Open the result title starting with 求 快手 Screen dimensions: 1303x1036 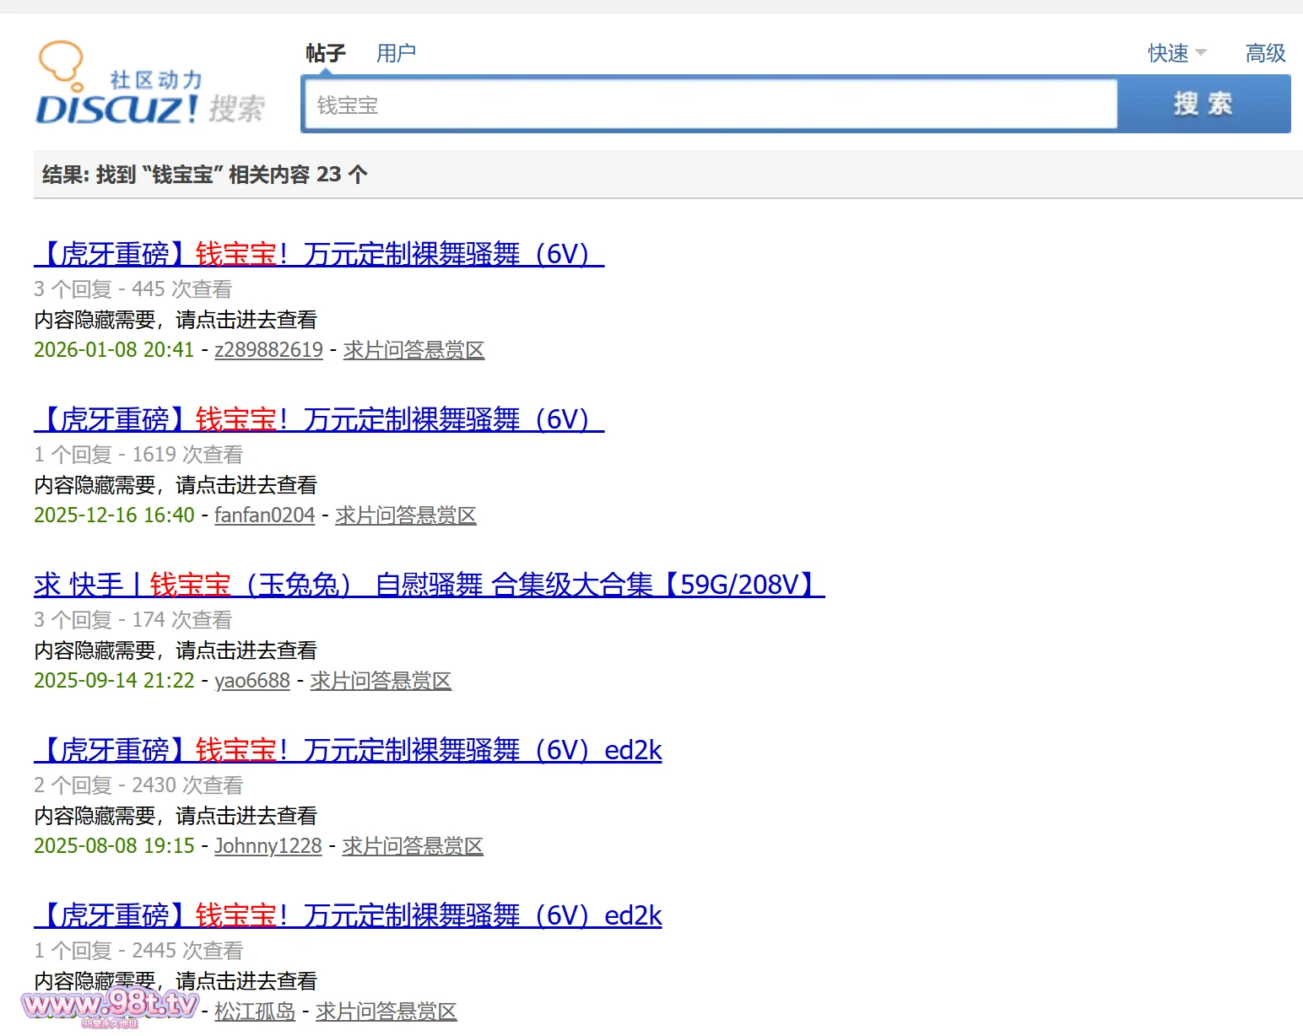pos(429,585)
